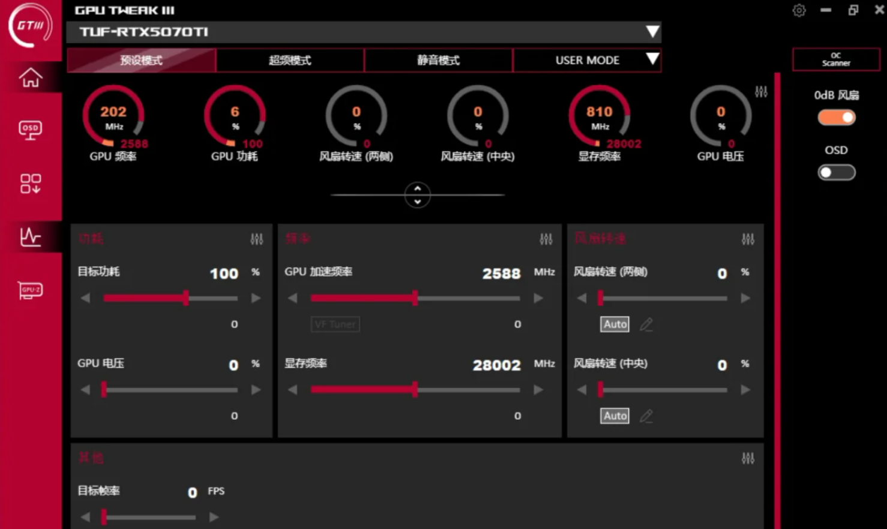Launch GPU-Z from the sidebar
887x529 pixels.
click(x=30, y=290)
